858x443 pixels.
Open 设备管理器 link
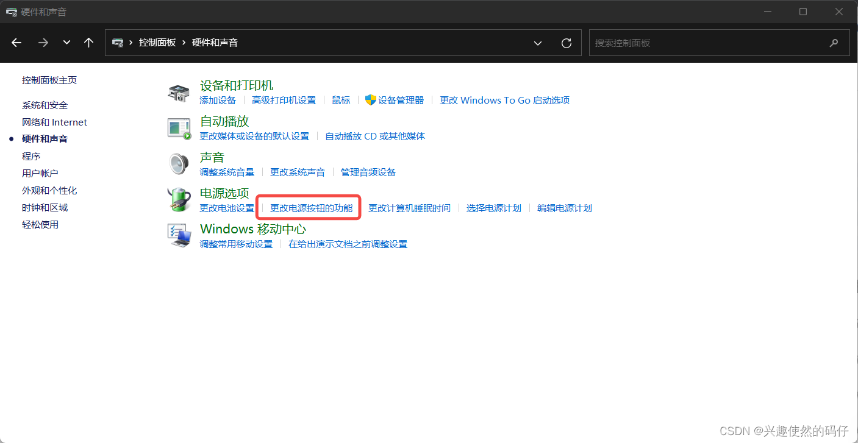pyautogui.click(x=401, y=101)
